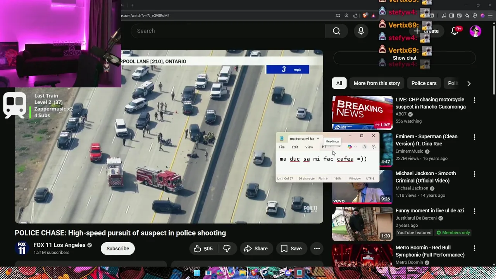The width and height of the screenshot is (496, 279).
Task: Click the FOX 11 channel logo
Action: (x=22, y=248)
